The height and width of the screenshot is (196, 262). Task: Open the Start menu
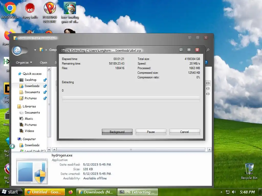tap(11, 192)
